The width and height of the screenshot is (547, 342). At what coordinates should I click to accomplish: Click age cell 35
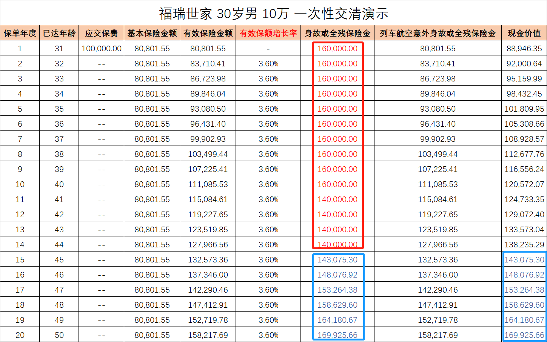[59, 109]
